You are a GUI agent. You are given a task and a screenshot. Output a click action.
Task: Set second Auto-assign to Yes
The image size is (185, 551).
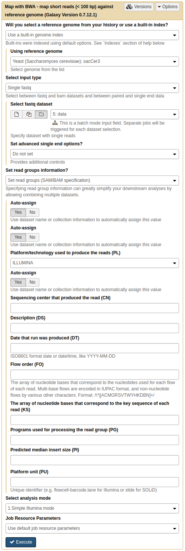coord(18,237)
